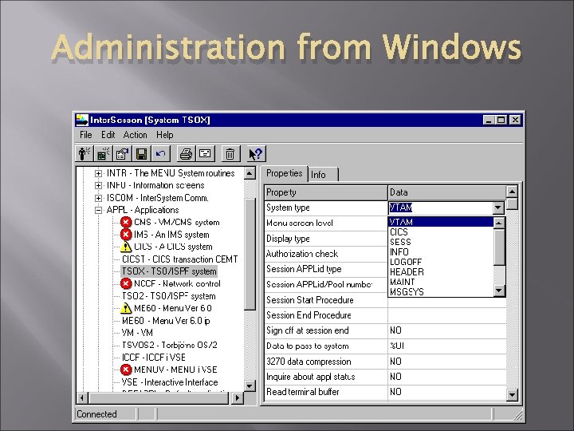The image size is (574, 431).
Task: Click property grid scroll down arrow
Action: (x=512, y=395)
